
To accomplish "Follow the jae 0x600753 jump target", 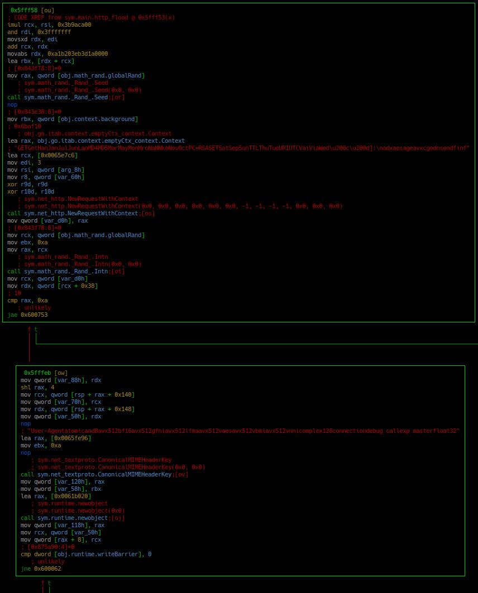I will coord(34,315).
